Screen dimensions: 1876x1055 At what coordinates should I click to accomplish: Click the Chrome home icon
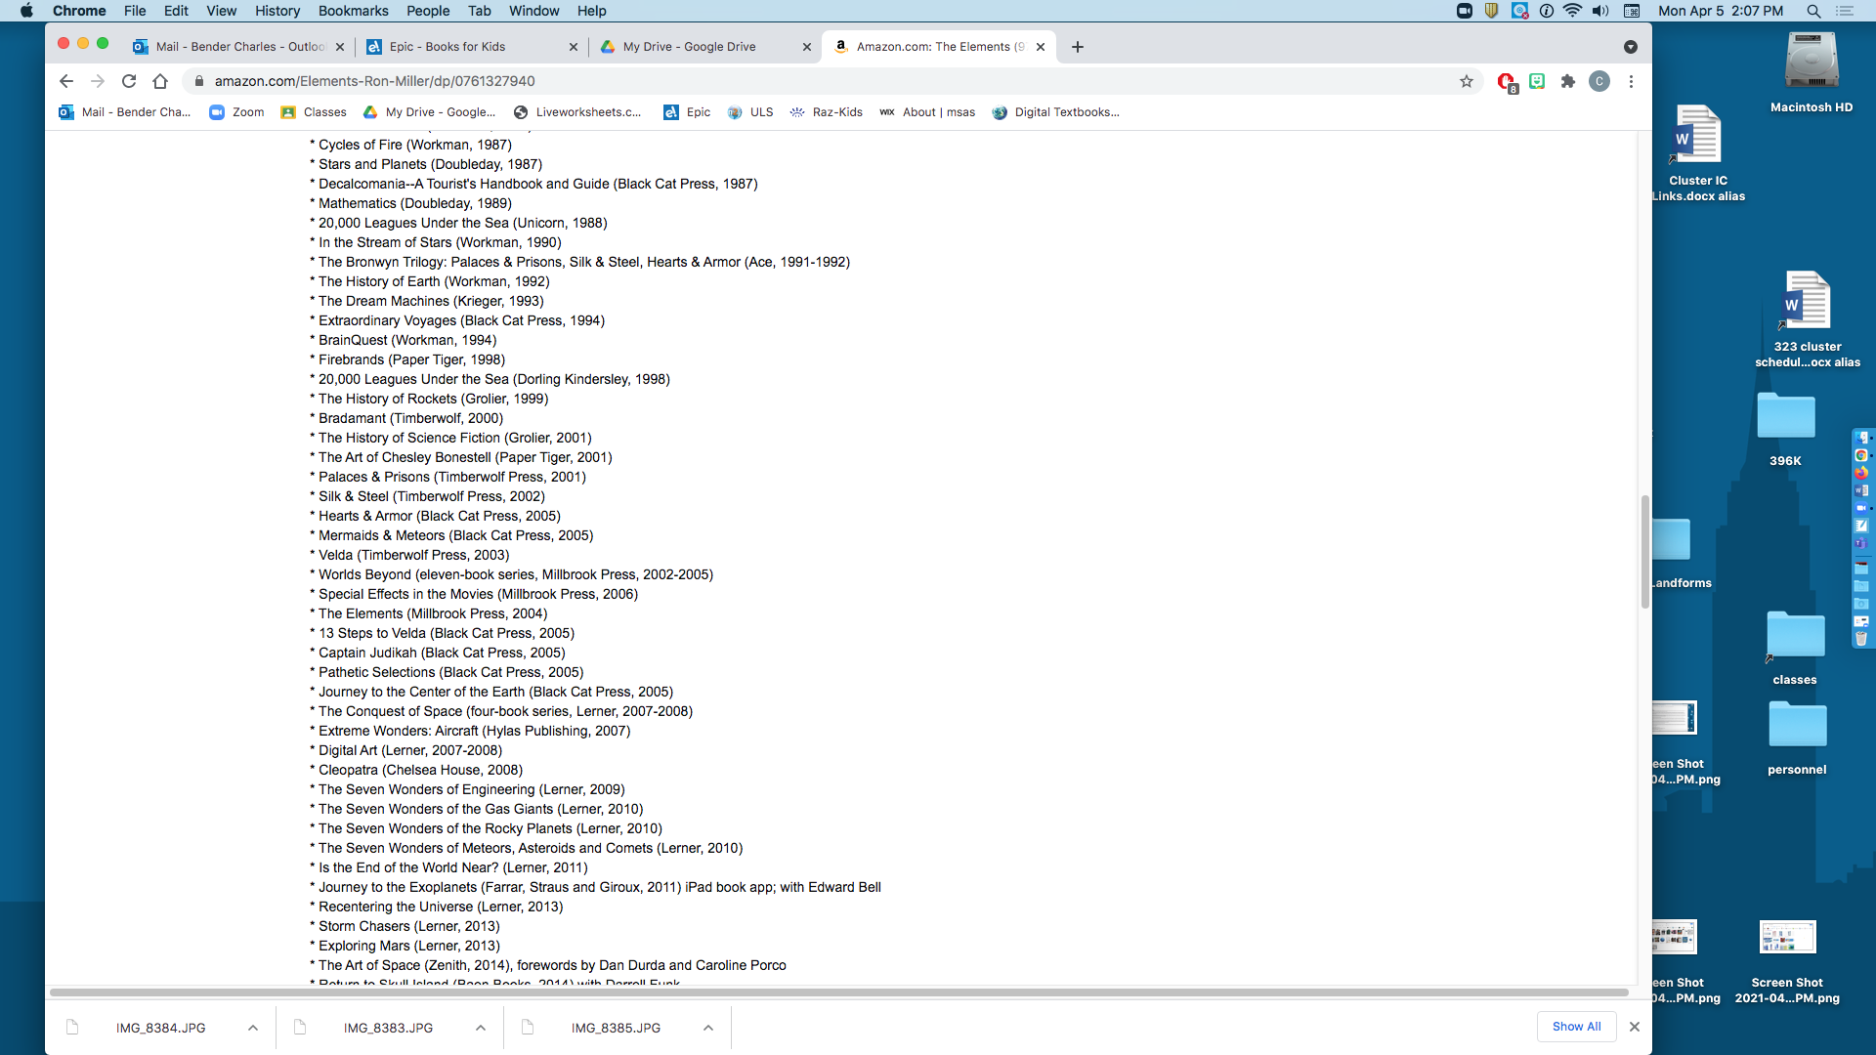click(x=160, y=81)
